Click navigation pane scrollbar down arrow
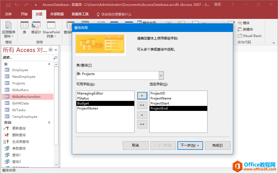278x174 pixels. (56, 165)
